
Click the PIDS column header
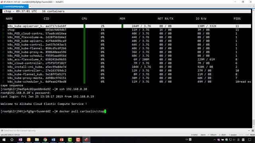(237, 19)
